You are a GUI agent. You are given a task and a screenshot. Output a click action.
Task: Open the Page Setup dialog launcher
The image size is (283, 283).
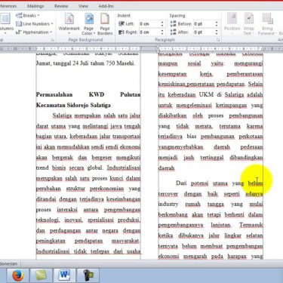(x=52, y=40)
